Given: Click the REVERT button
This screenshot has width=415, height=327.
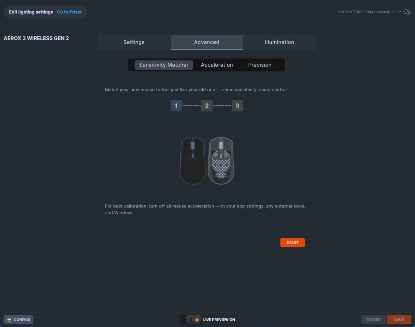Looking at the screenshot, I should tap(373, 320).
